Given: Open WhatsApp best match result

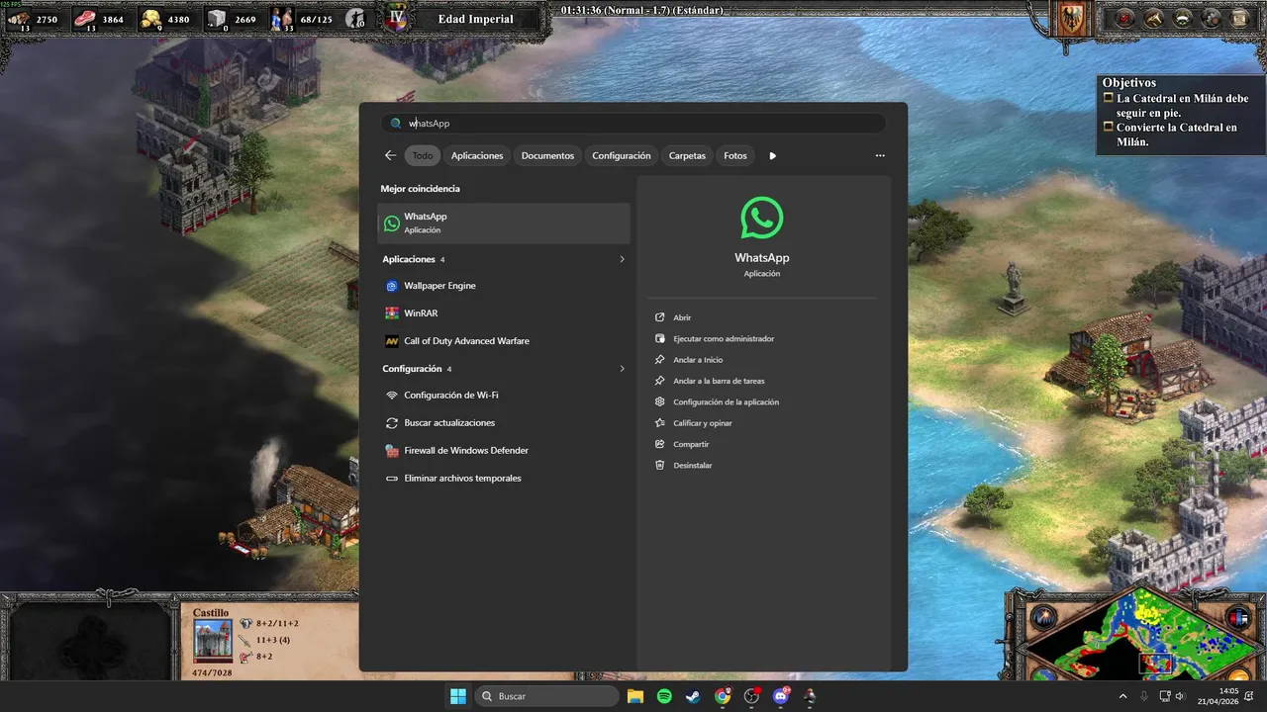Looking at the screenshot, I should (x=504, y=223).
